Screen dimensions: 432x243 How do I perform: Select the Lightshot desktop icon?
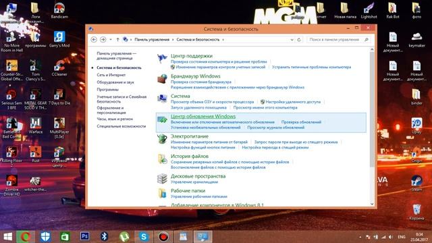tap(369, 11)
